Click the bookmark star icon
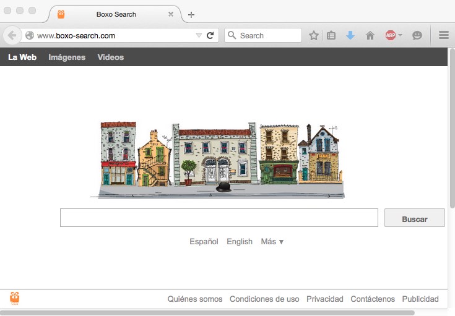This screenshot has height=316, width=455. click(314, 36)
